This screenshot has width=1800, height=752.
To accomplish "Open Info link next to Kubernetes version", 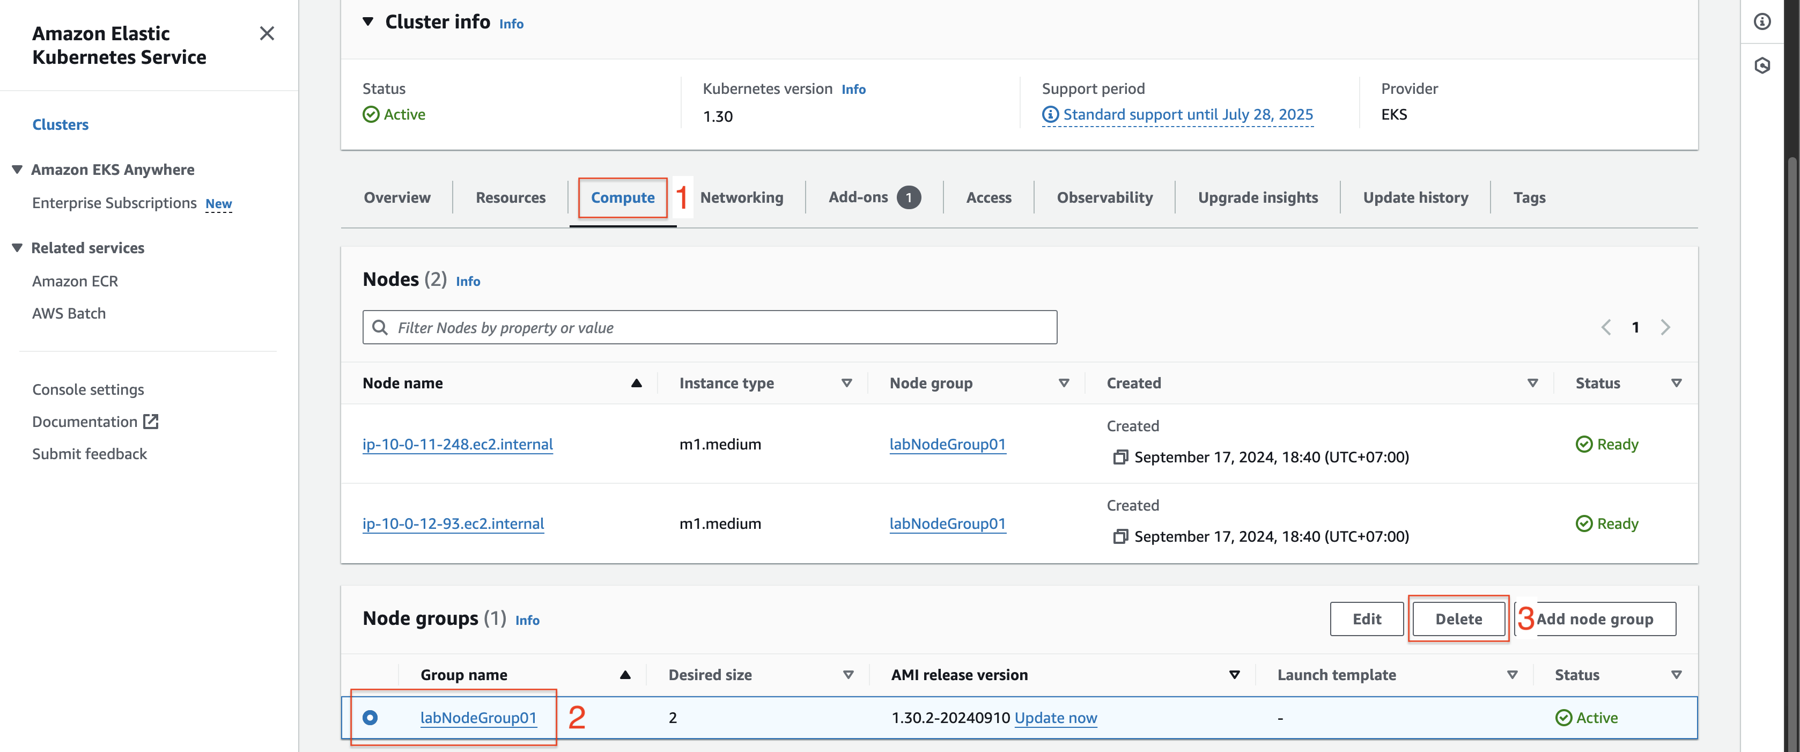I will pos(853,90).
